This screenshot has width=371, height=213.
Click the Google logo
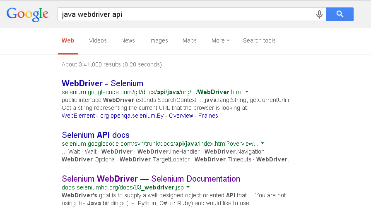pos(27,14)
